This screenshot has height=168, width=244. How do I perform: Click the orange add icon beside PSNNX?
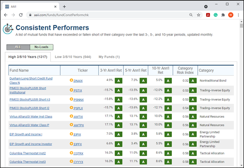(x=71, y=99)
